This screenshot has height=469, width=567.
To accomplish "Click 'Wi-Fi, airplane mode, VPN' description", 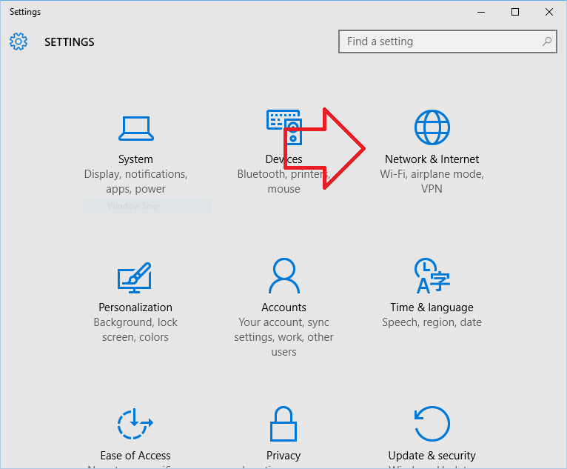I will point(432,182).
